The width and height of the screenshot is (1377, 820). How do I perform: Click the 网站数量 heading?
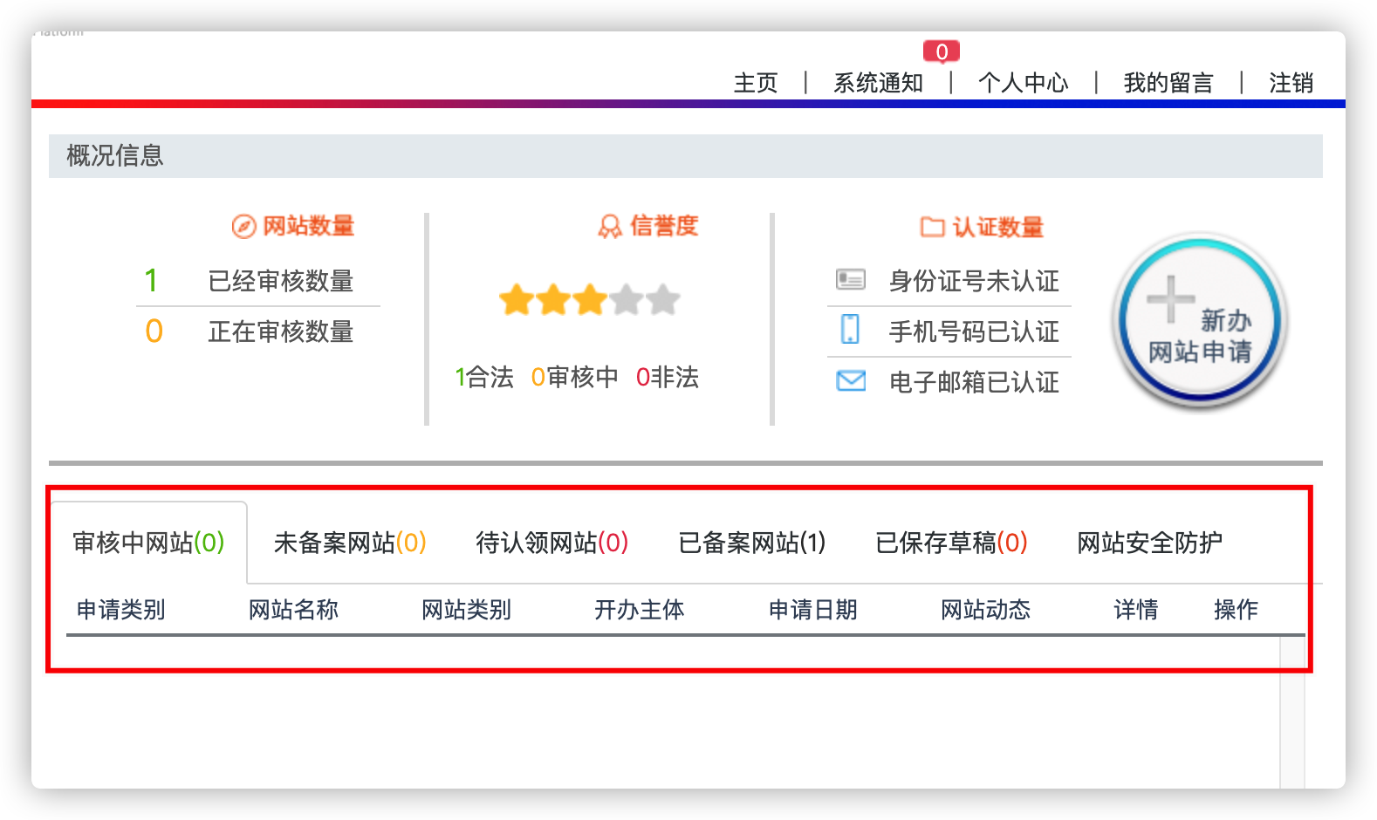[308, 226]
